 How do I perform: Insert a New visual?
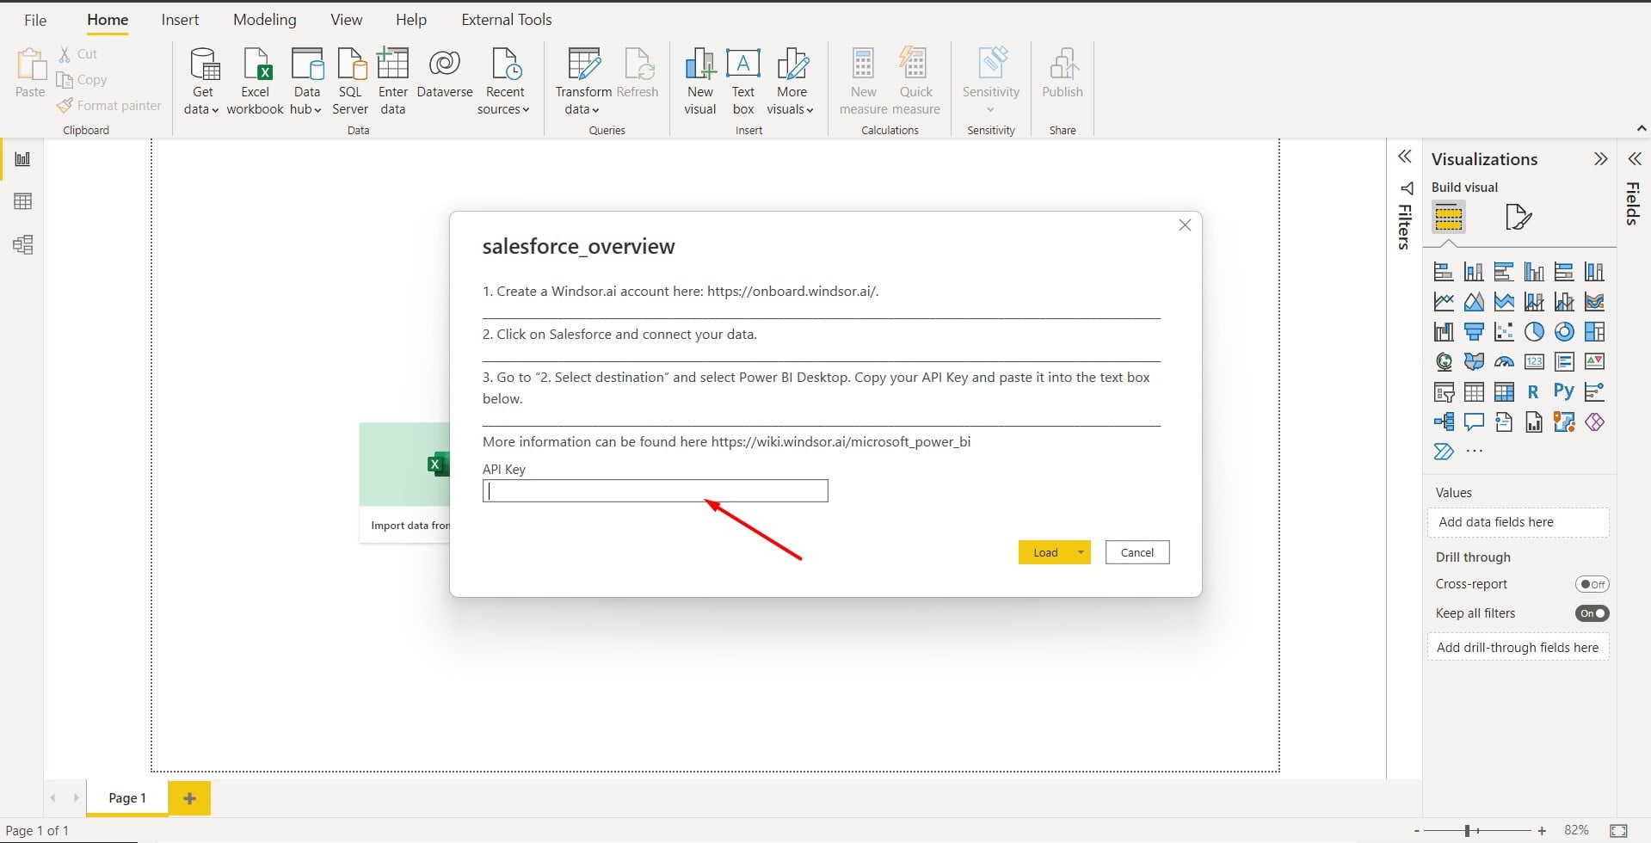coord(700,82)
